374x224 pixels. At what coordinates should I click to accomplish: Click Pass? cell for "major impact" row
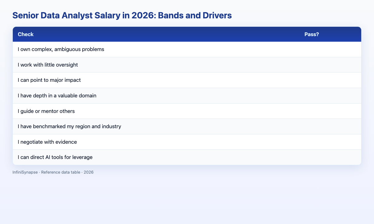tap(330, 80)
